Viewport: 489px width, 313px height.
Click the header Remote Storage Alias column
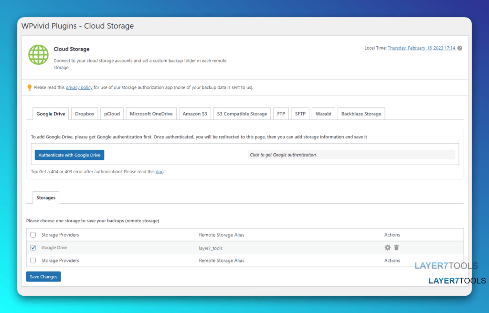click(x=222, y=235)
